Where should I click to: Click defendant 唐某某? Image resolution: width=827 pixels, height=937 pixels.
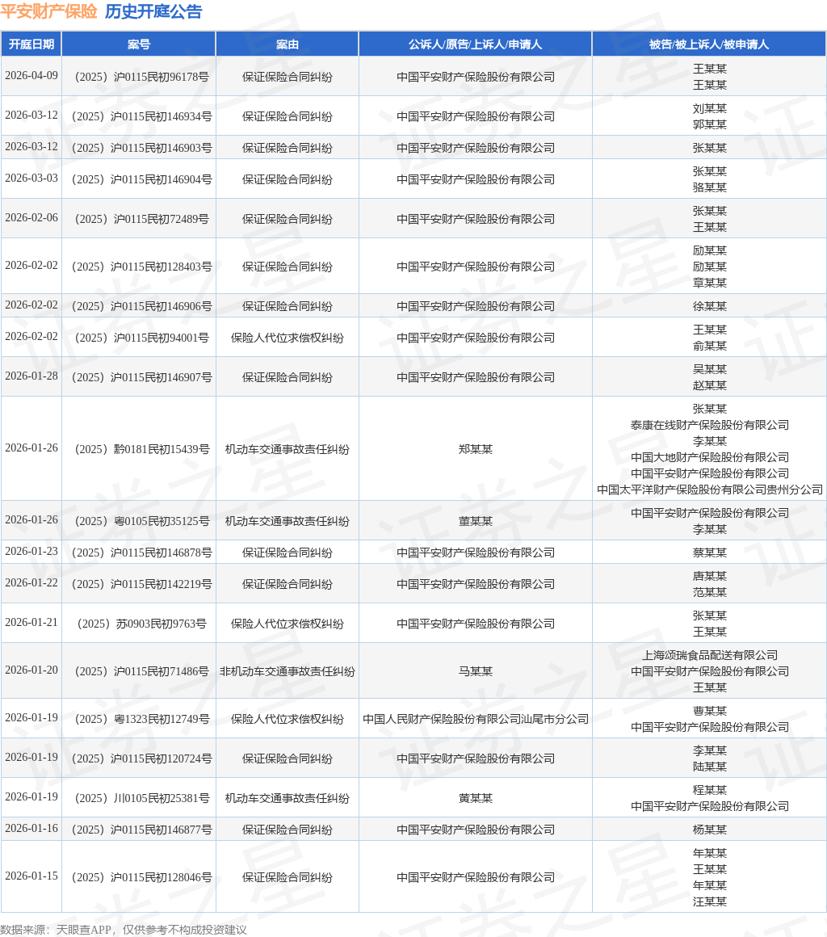pyautogui.click(x=709, y=576)
